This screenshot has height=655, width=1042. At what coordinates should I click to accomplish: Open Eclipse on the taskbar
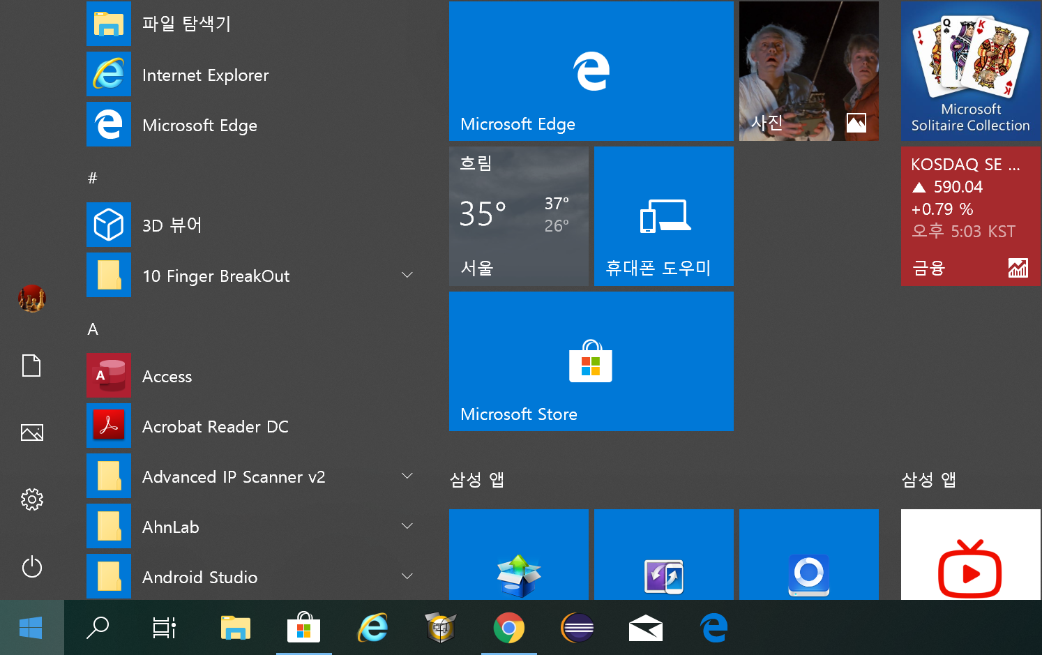(577, 628)
